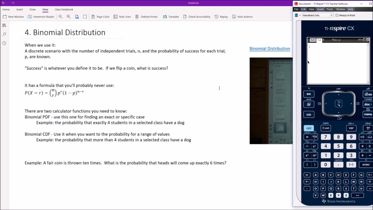The height and width of the screenshot is (210, 373).
Task: Expand the handheld icon dropdown arrow
Action: [300, 15]
